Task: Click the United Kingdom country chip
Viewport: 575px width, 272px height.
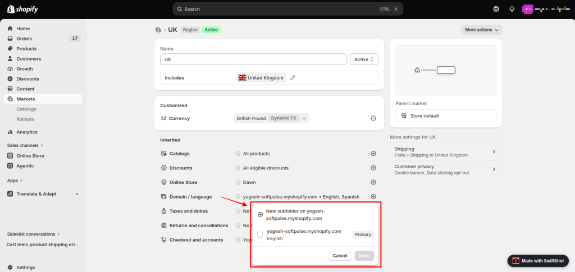Action: 261,77
